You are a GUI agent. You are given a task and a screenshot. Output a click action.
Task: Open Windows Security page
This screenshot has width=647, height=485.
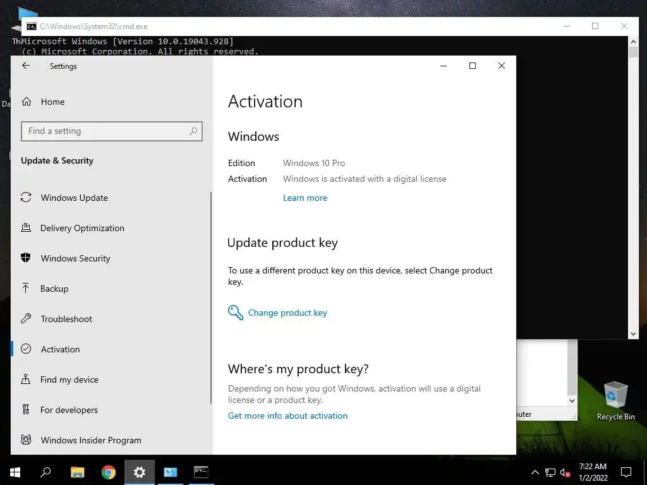point(76,258)
